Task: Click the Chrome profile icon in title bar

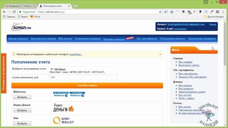Action: pos(206,2)
